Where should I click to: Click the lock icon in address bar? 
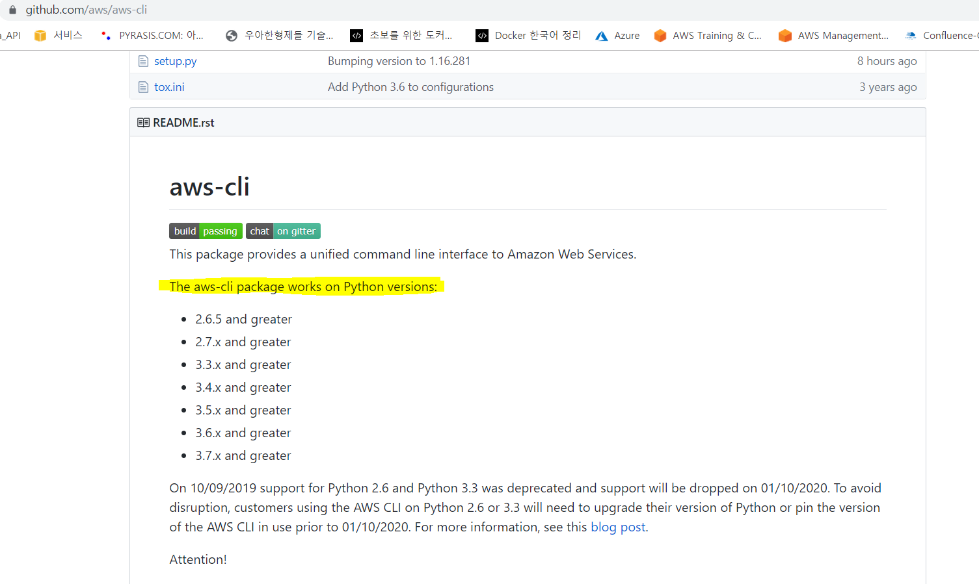coord(12,10)
